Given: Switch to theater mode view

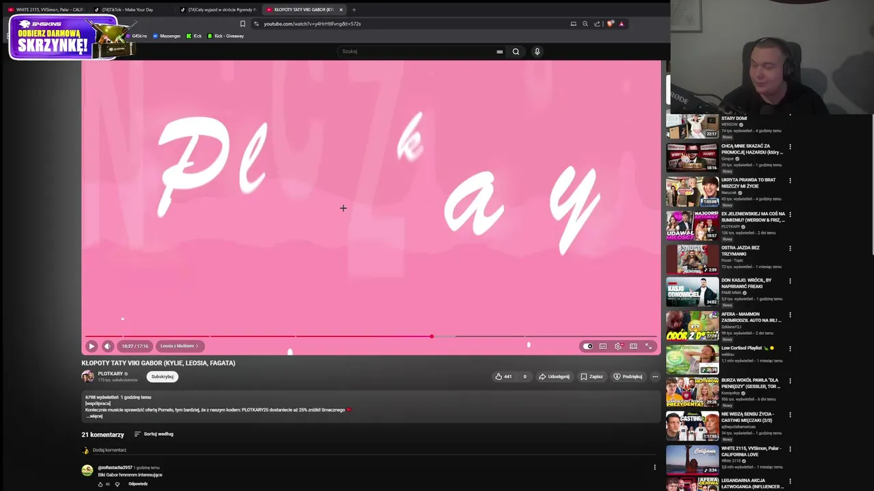Looking at the screenshot, I should click(634, 346).
